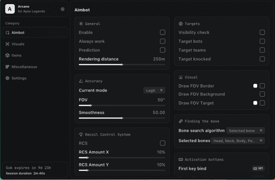Switch to the Aimbot category

(35, 33)
